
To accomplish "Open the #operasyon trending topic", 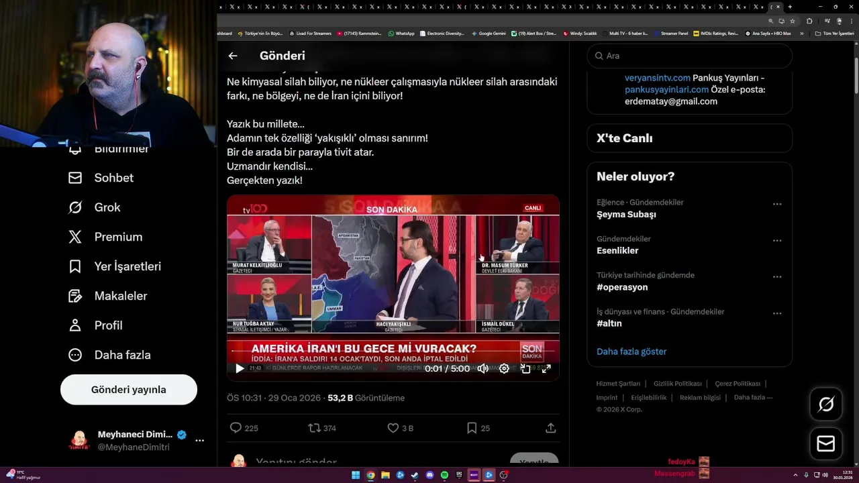I will tap(622, 287).
